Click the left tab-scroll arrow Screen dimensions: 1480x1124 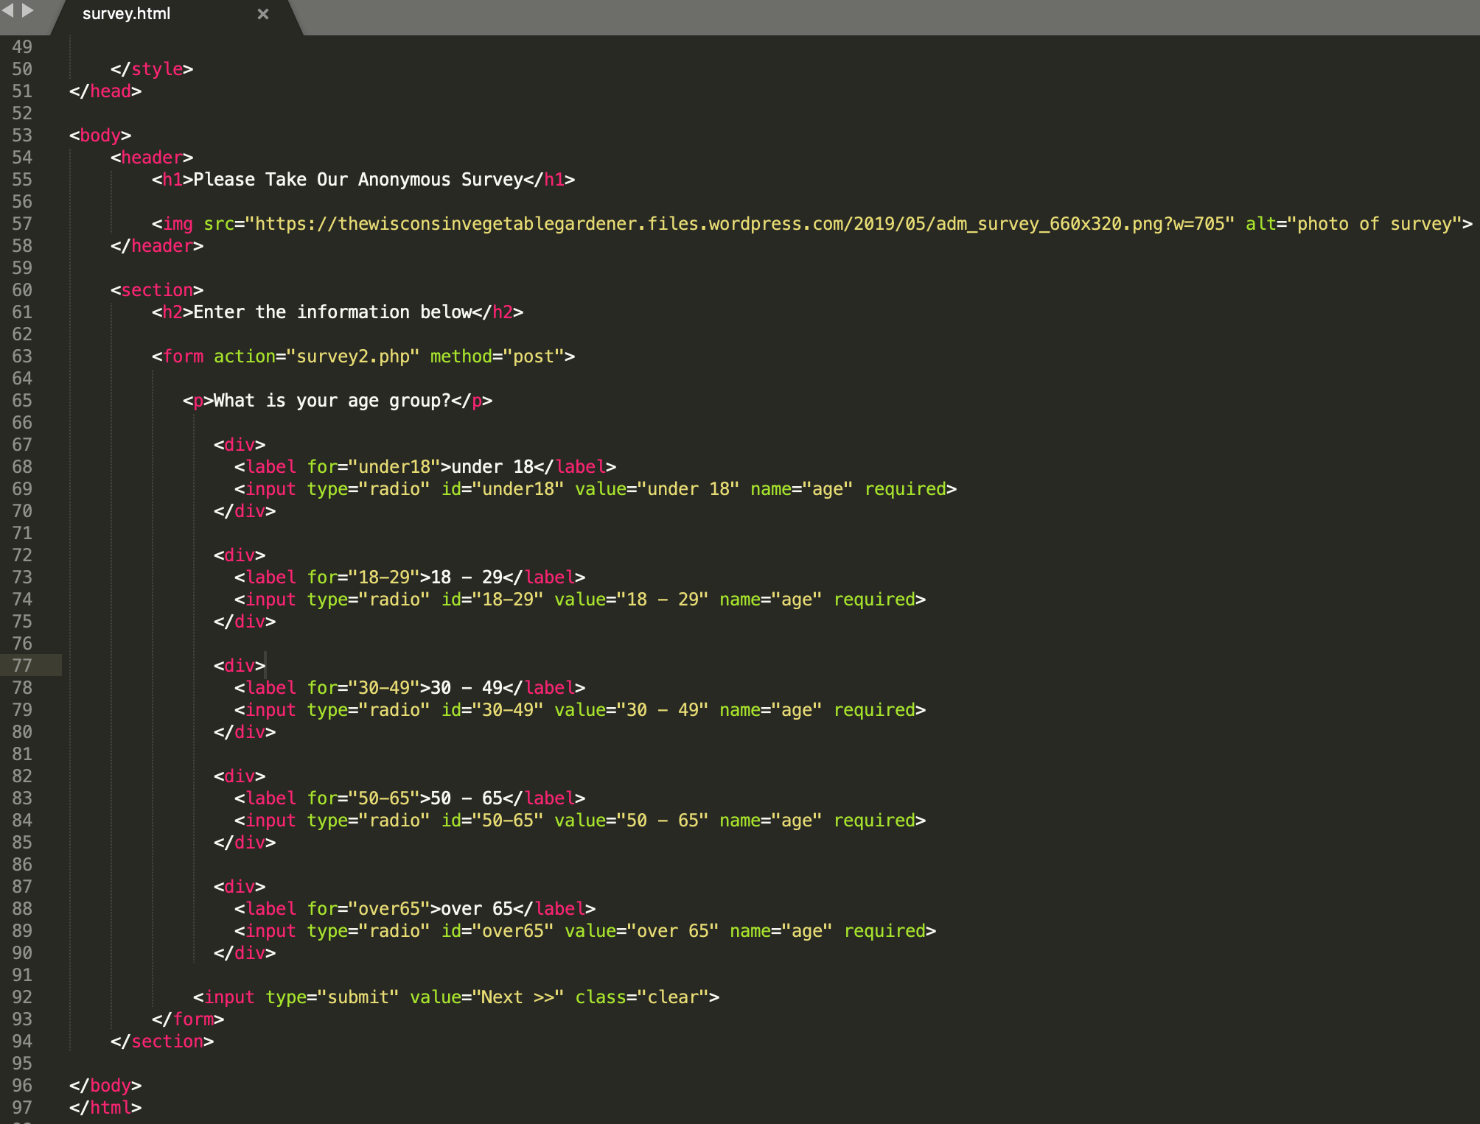click(x=9, y=10)
